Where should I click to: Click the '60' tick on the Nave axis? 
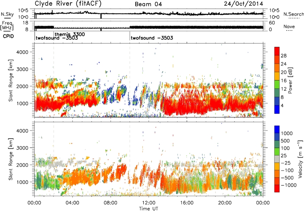[272, 23]
